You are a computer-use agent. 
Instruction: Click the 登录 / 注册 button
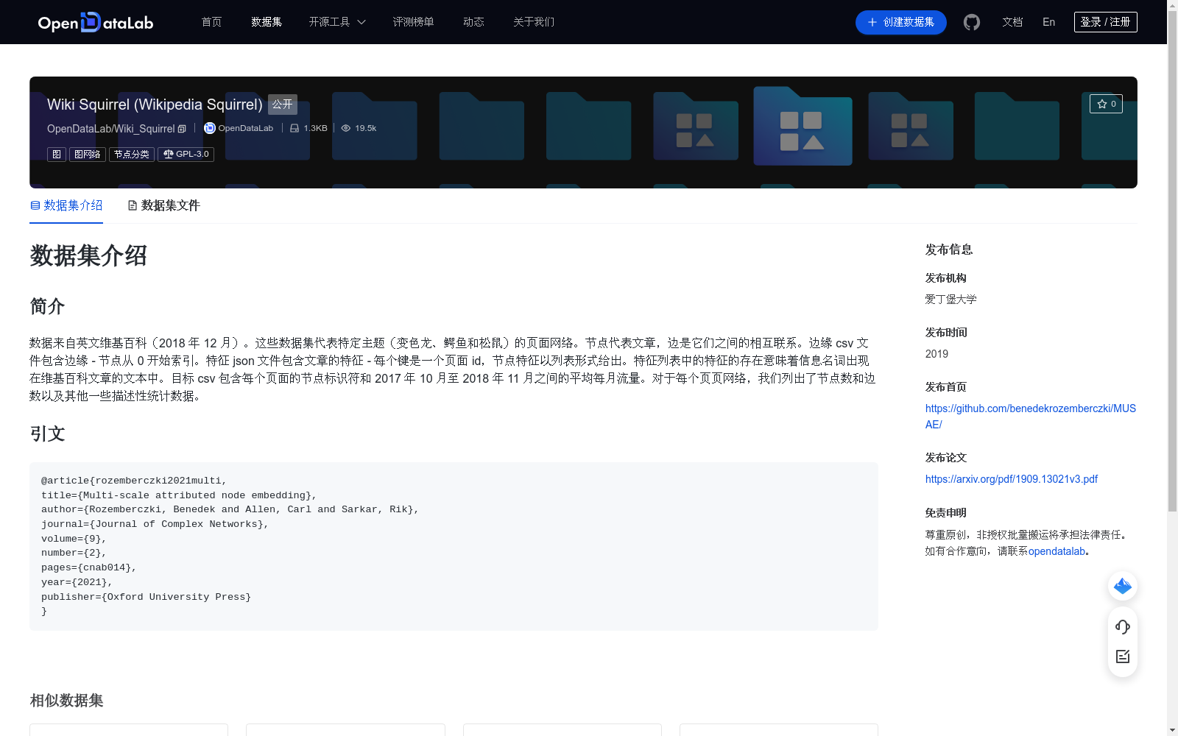pyautogui.click(x=1105, y=22)
